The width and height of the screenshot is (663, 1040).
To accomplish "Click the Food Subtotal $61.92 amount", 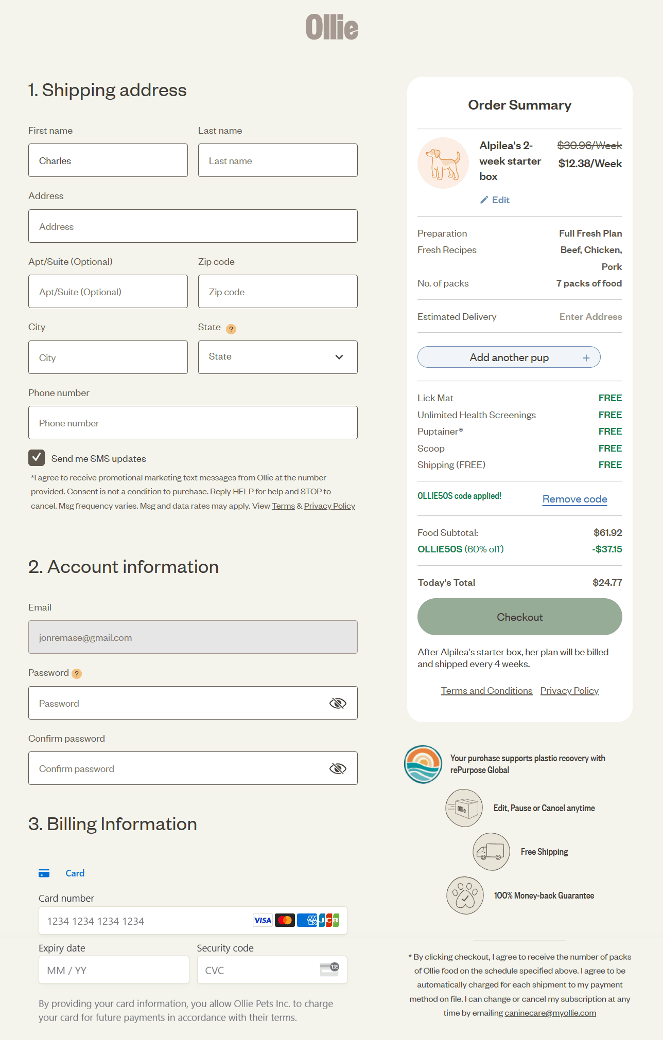I will (x=607, y=533).
